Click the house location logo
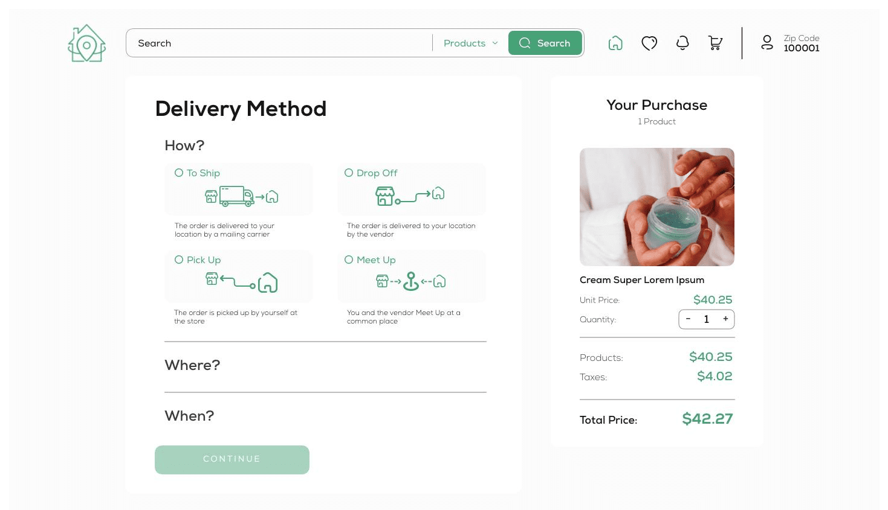This screenshot has width=888, height=510. click(x=87, y=43)
